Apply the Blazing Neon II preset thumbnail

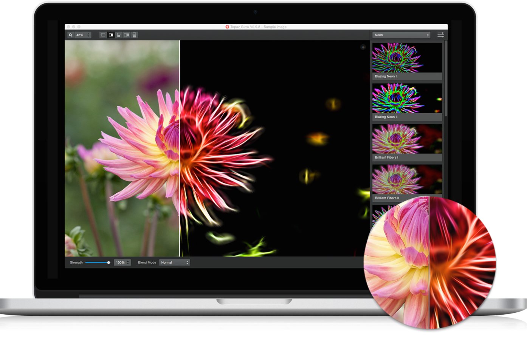[407, 98]
